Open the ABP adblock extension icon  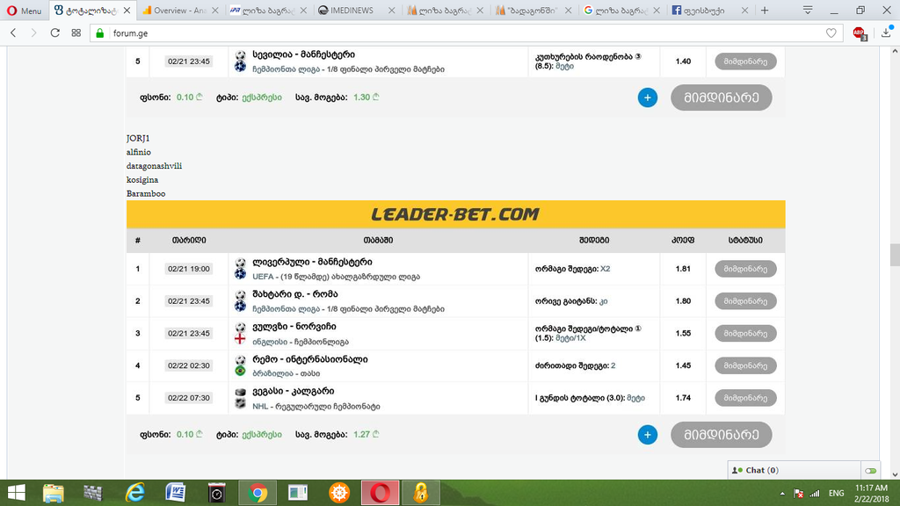860,33
